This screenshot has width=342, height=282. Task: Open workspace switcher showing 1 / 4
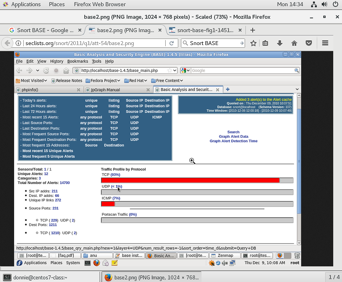point(334,277)
